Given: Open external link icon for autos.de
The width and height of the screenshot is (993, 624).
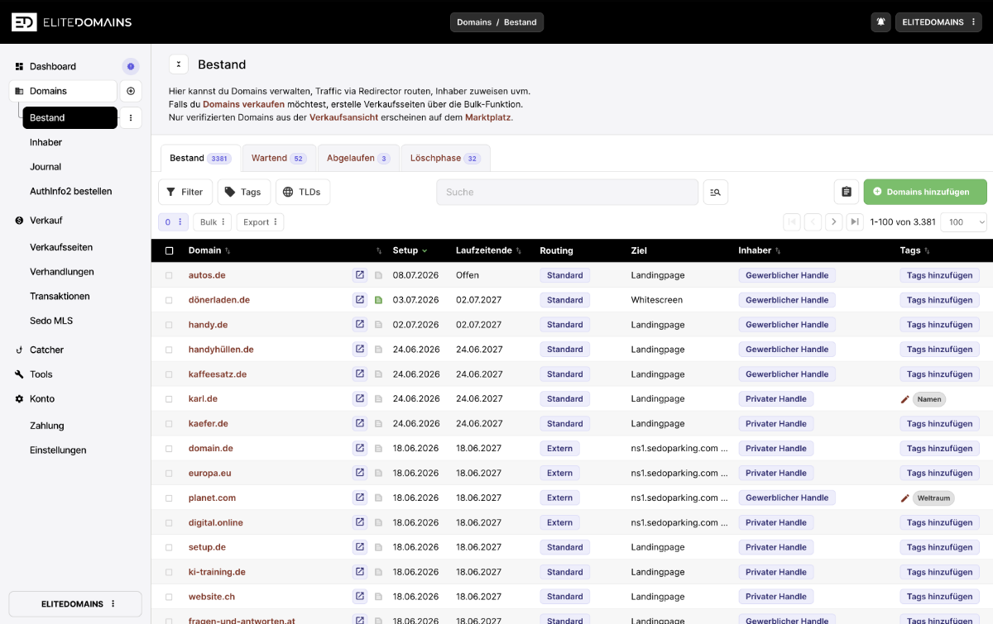Looking at the screenshot, I should coord(360,275).
